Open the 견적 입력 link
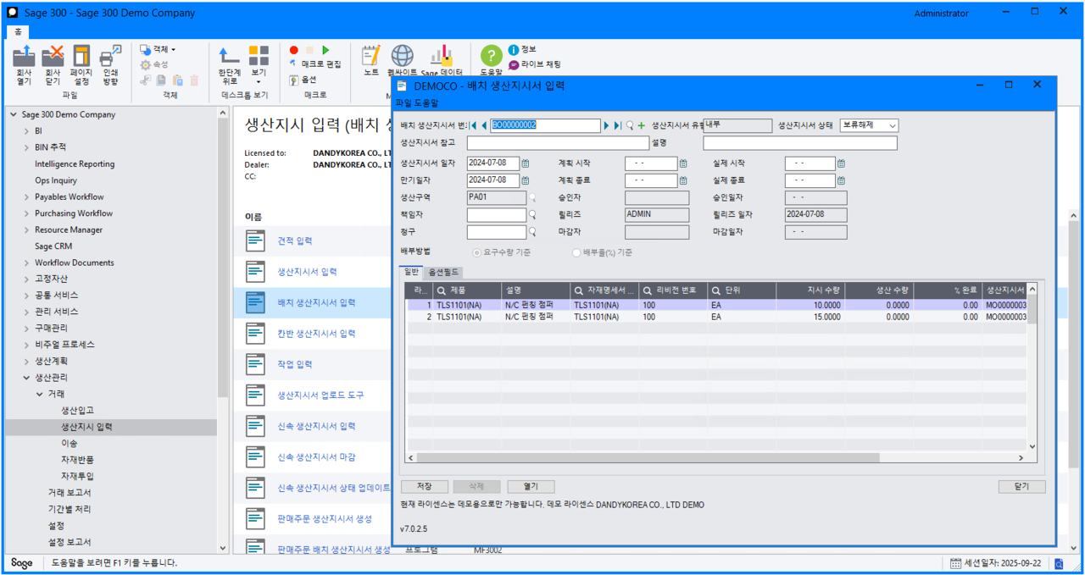 295,241
